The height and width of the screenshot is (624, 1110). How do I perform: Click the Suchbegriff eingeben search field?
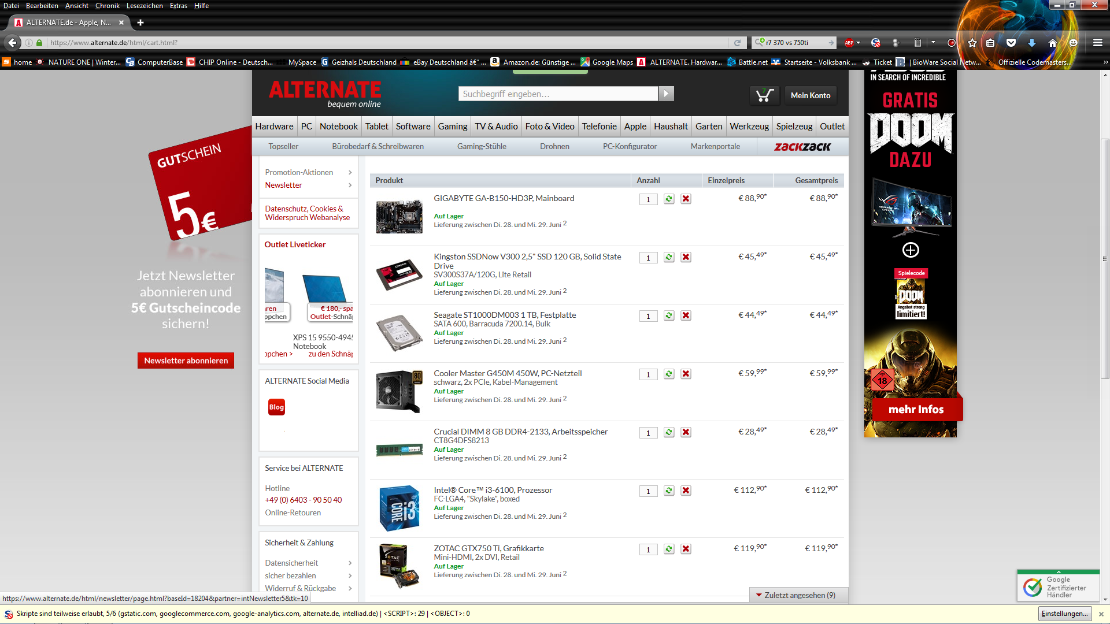[558, 94]
